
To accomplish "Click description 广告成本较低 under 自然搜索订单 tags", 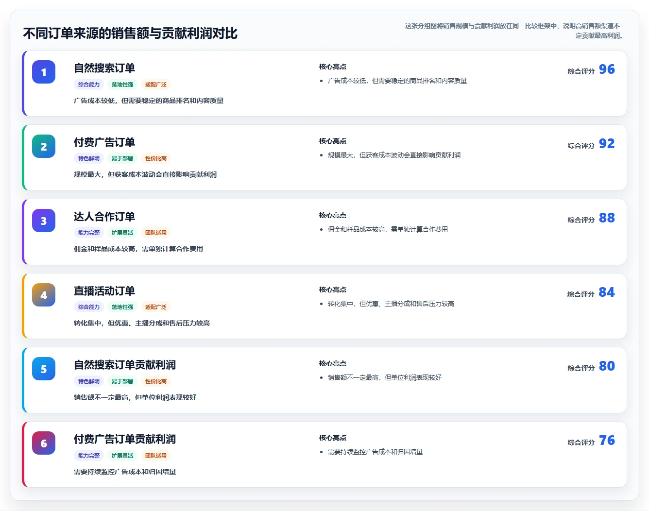I will click(x=149, y=101).
